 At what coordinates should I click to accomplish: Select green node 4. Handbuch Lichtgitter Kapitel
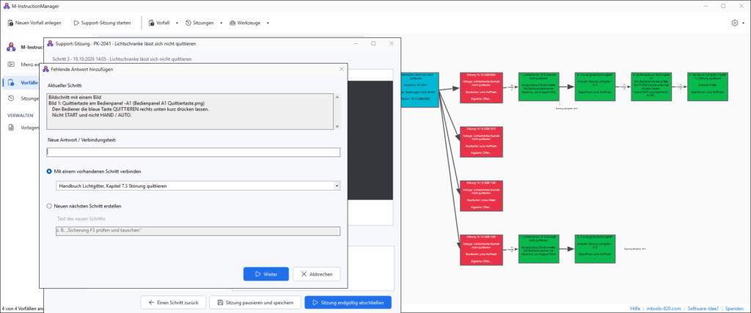click(708, 86)
